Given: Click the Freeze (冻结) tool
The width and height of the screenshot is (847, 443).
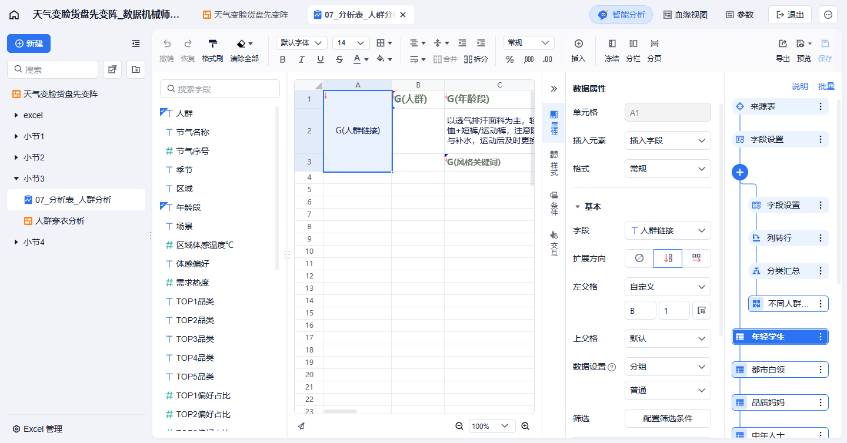Looking at the screenshot, I should 612,51.
